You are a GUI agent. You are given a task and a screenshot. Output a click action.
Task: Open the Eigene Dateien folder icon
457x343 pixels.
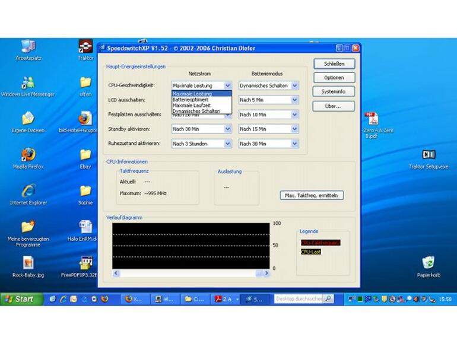click(28, 119)
